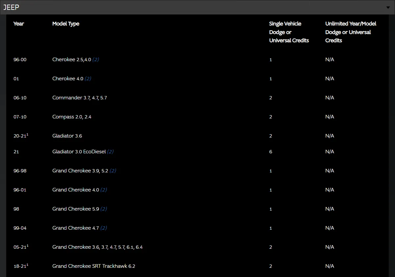Select the Gladiator 3.0 EcoDiesel model text
The image size is (395, 277).
tap(79, 152)
